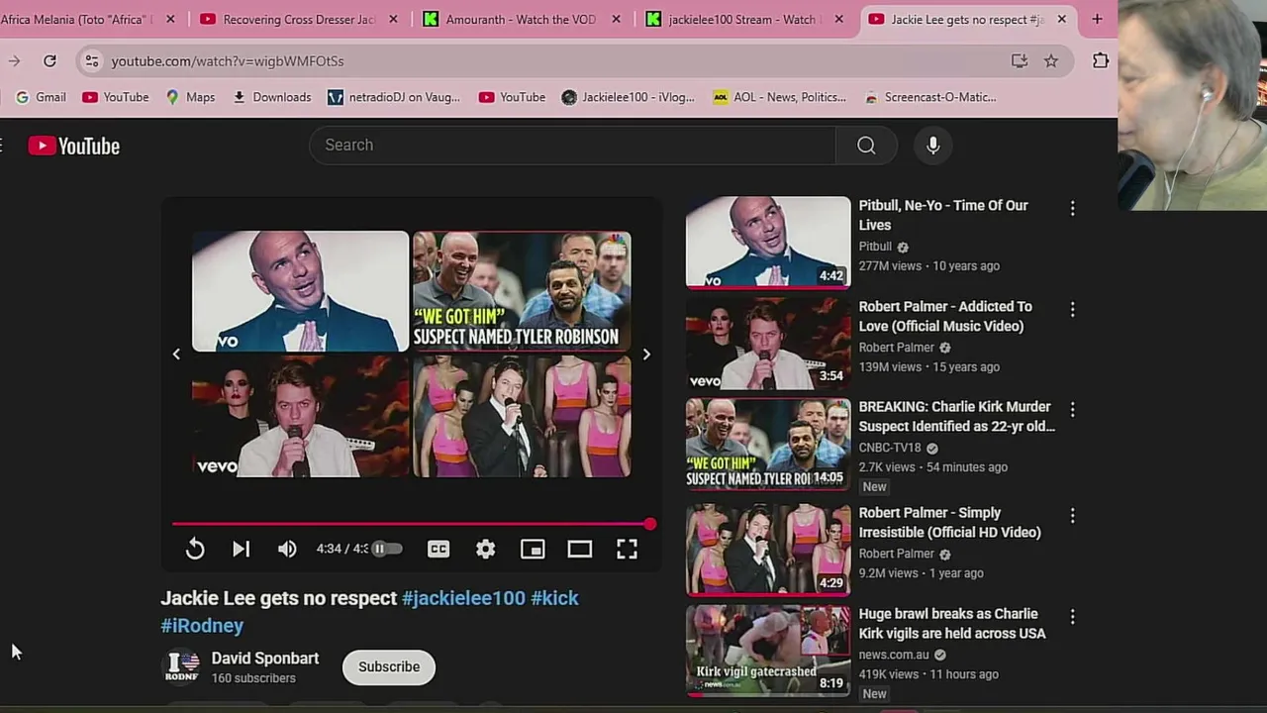Click CNBC-TV18 channel name
Viewport: 1267px width, 713px height.
coord(890,448)
